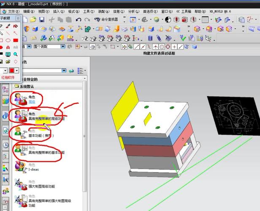Select the red text A tool

pos(8,47)
